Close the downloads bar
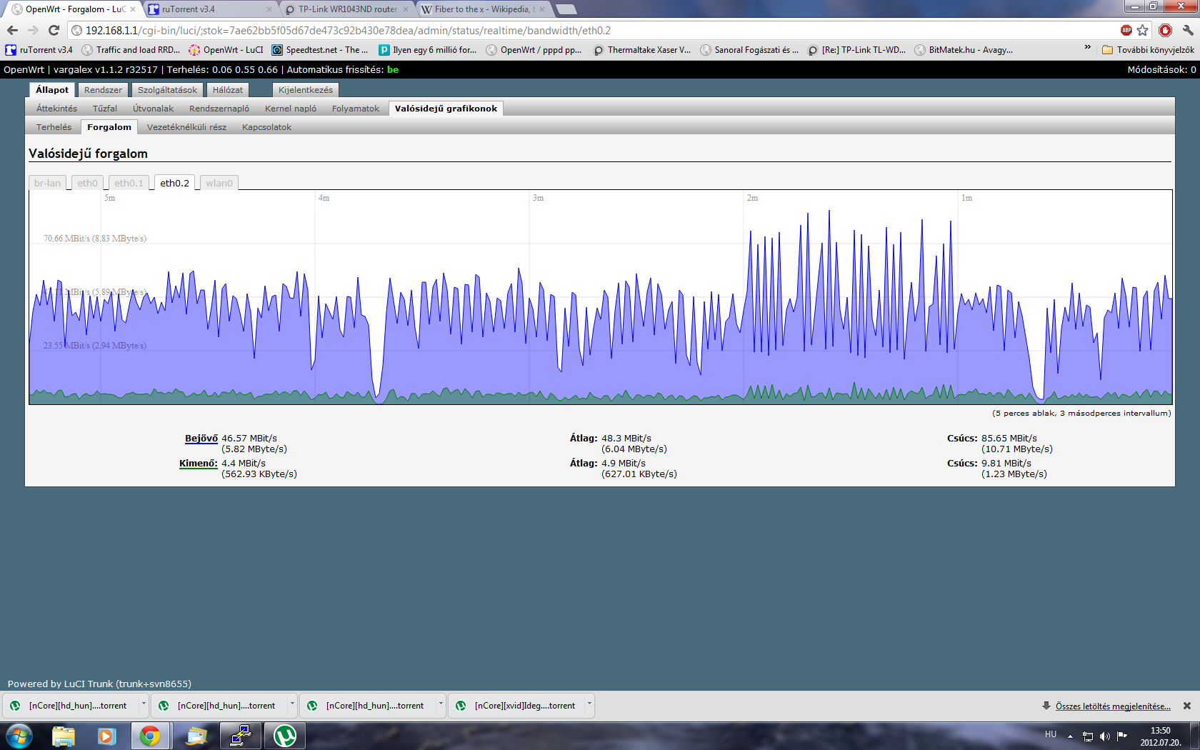This screenshot has width=1200, height=750. point(1187,706)
